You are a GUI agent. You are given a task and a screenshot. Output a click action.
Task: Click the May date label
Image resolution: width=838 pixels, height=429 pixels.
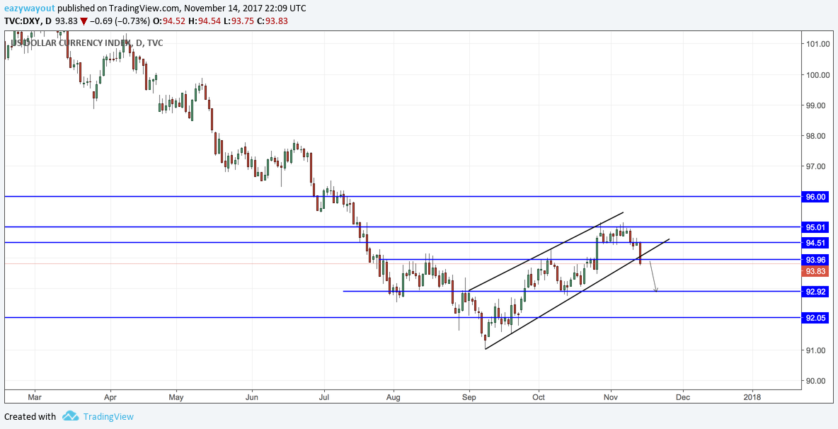176,397
